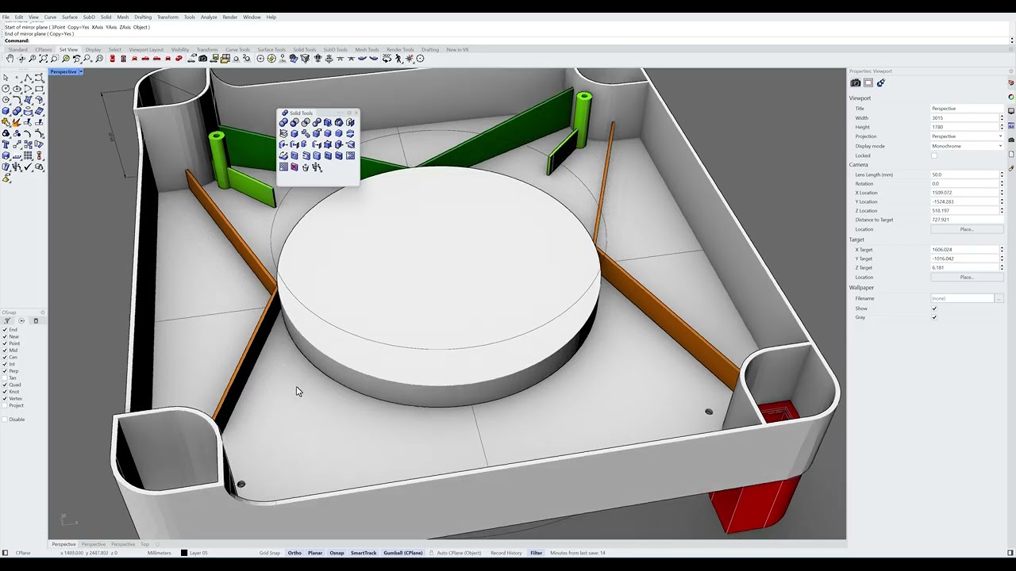Open the Display mode dropdown
This screenshot has height=571, width=1016.
point(967,146)
